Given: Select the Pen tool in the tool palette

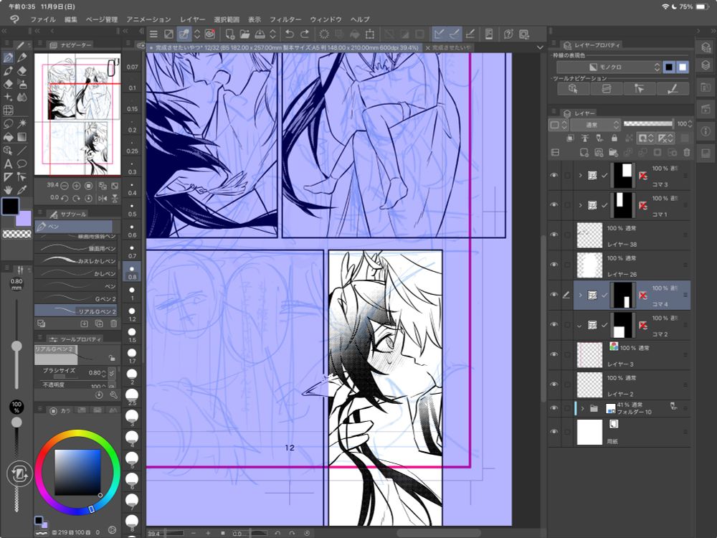Looking at the screenshot, I should (8, 57).
